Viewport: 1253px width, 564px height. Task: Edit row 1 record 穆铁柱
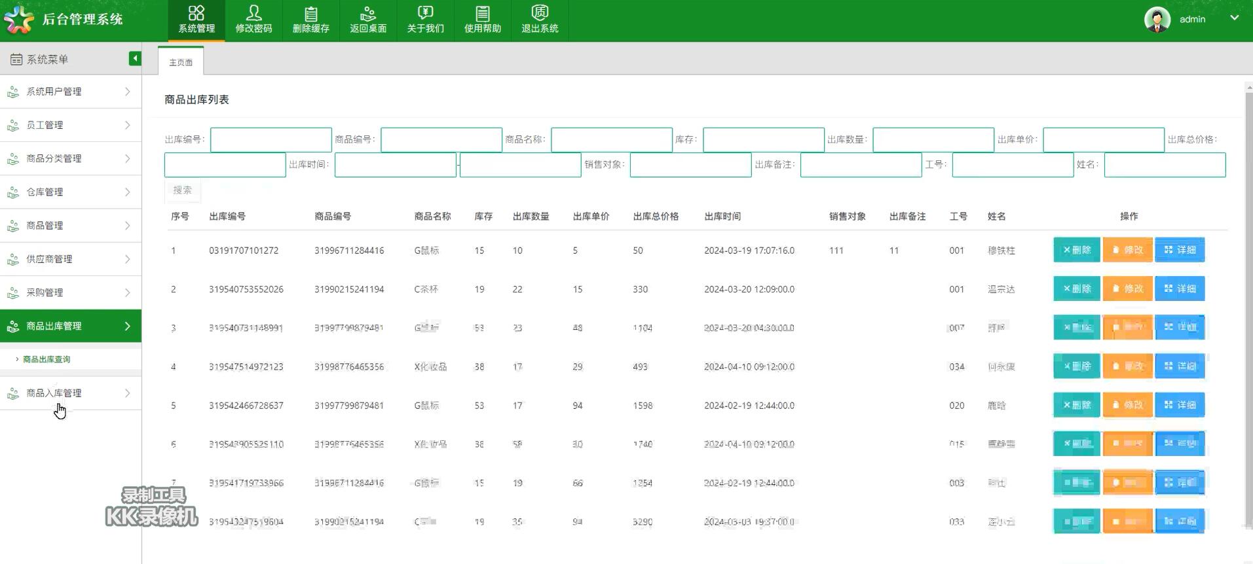click(1128, 250)
